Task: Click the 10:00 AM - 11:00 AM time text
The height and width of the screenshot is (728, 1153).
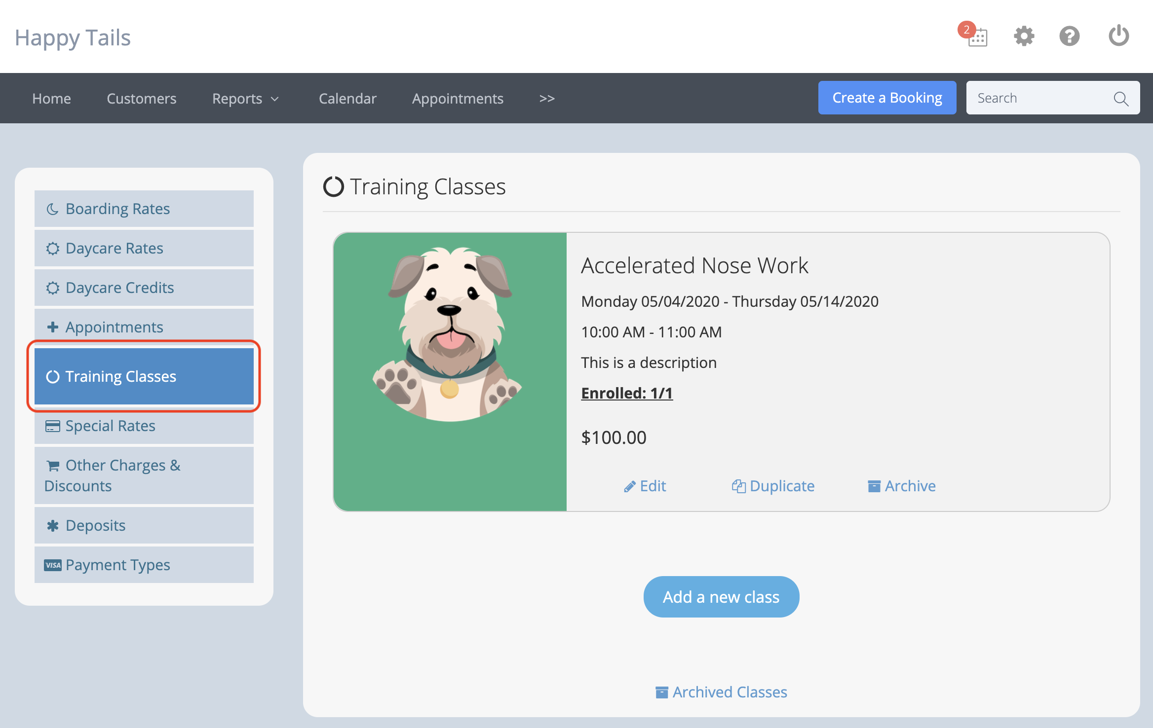Action: [651, 332]
